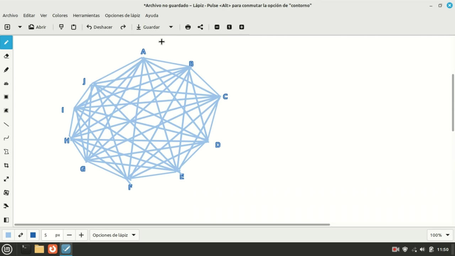Select the Crop tool
Image resolution: width=455 pixels, height=256 pixels.
coord(6,165)
